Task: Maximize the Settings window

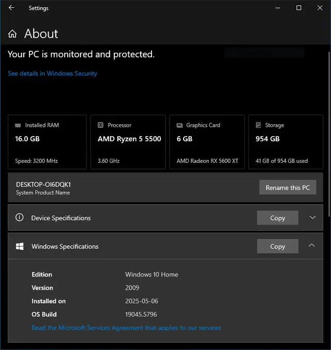Action: 298,8
